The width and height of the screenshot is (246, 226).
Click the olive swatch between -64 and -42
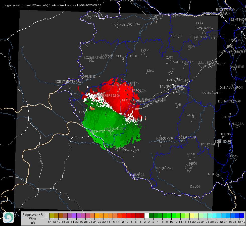(x=52, y=215)
